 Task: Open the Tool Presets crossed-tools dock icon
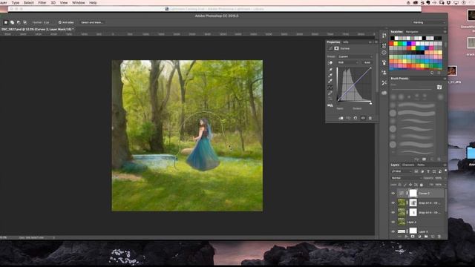click(x=384, y=82)
